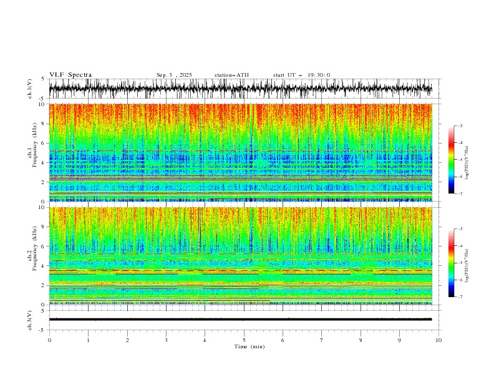This screenshot has height=382, width=494.
Task: Click the '4' kHz tick of ch.2 spectrogram
Action: 44,266
